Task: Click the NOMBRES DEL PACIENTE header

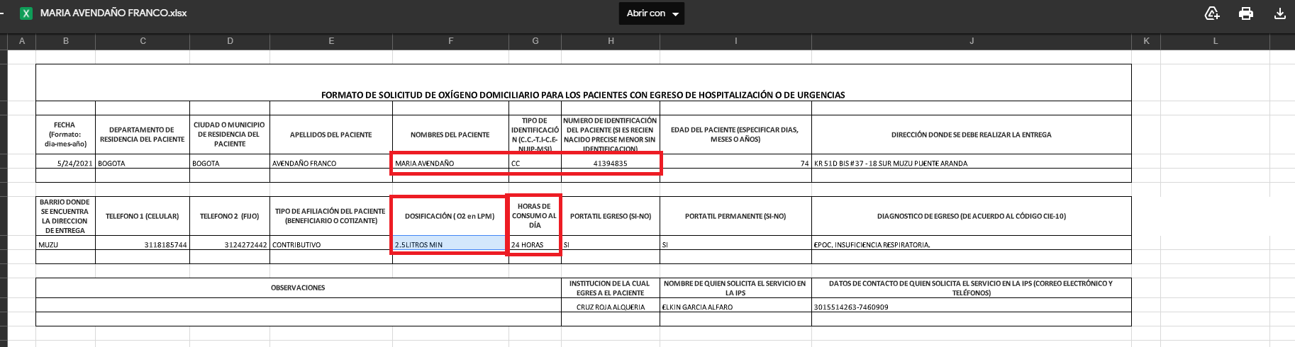Action: (x=451, y=135)
